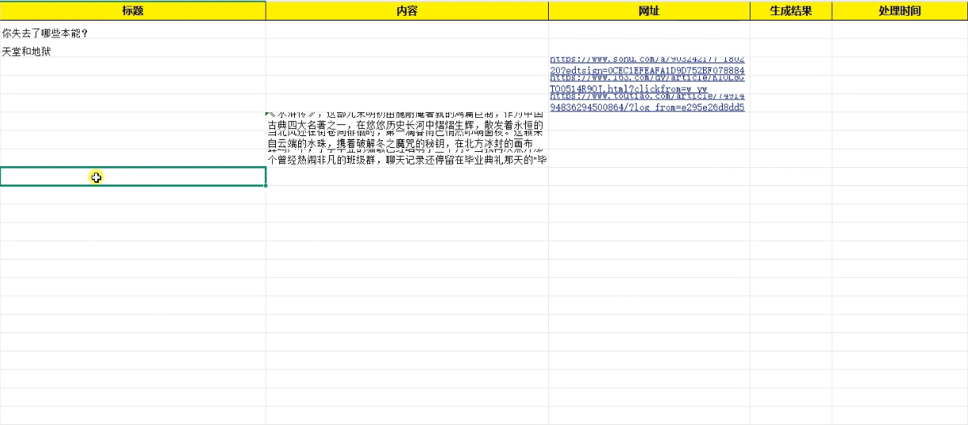968x425 pixels.
Task: Select 生成结果 cell next to sohu link
Action: (x=790, y=66)
